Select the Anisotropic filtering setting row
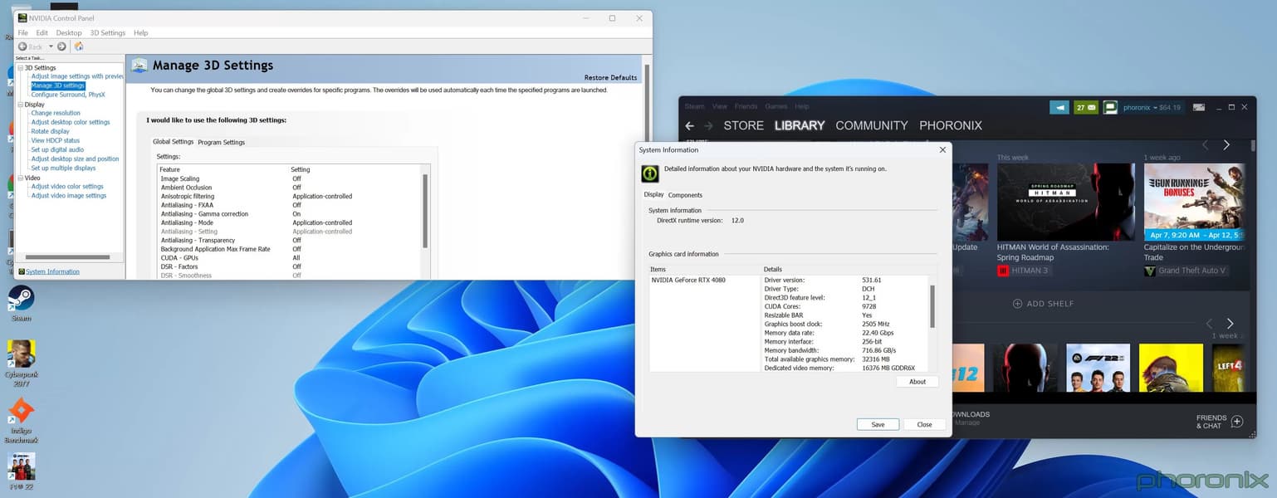The image size is (1277, 498). click(x=290, y=196)
